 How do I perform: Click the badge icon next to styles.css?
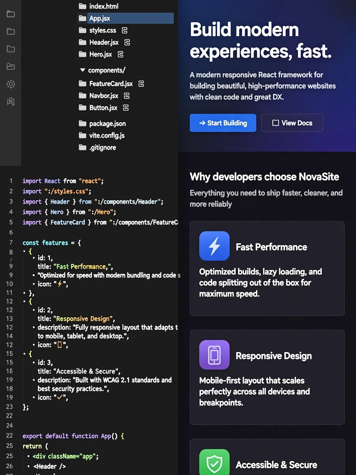(x=125, y=30)
